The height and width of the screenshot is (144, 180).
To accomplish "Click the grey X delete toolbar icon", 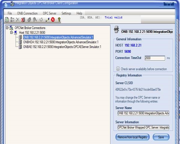I will click(18, 20).
